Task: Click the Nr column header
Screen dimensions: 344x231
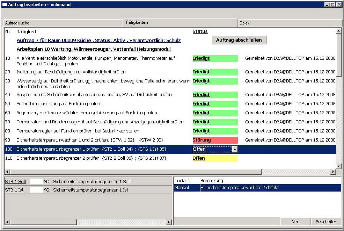Action: click(x=8, y=31)
